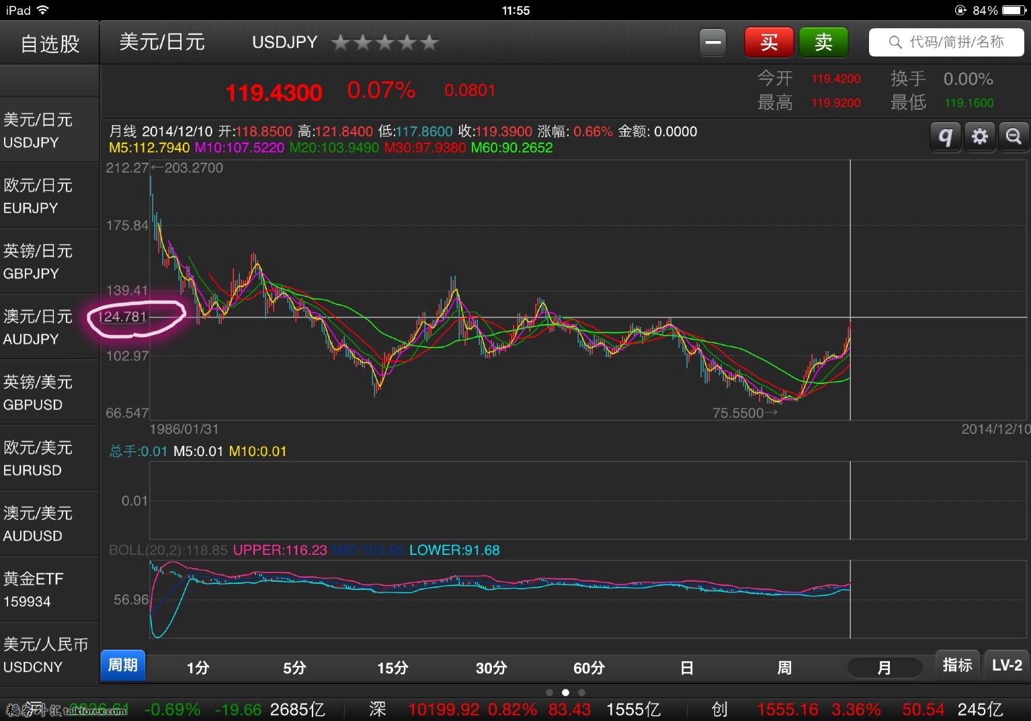
Task: Open the 指标 indicators button
Action: [957, 665]
